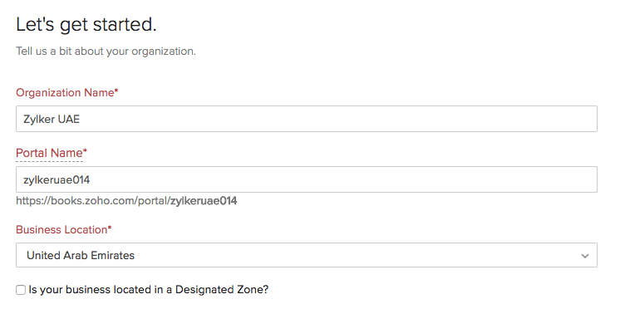Click the dashed-underlined Portal Name label
The width and height of the screenshot is (620, 314).
coord(49,153)
